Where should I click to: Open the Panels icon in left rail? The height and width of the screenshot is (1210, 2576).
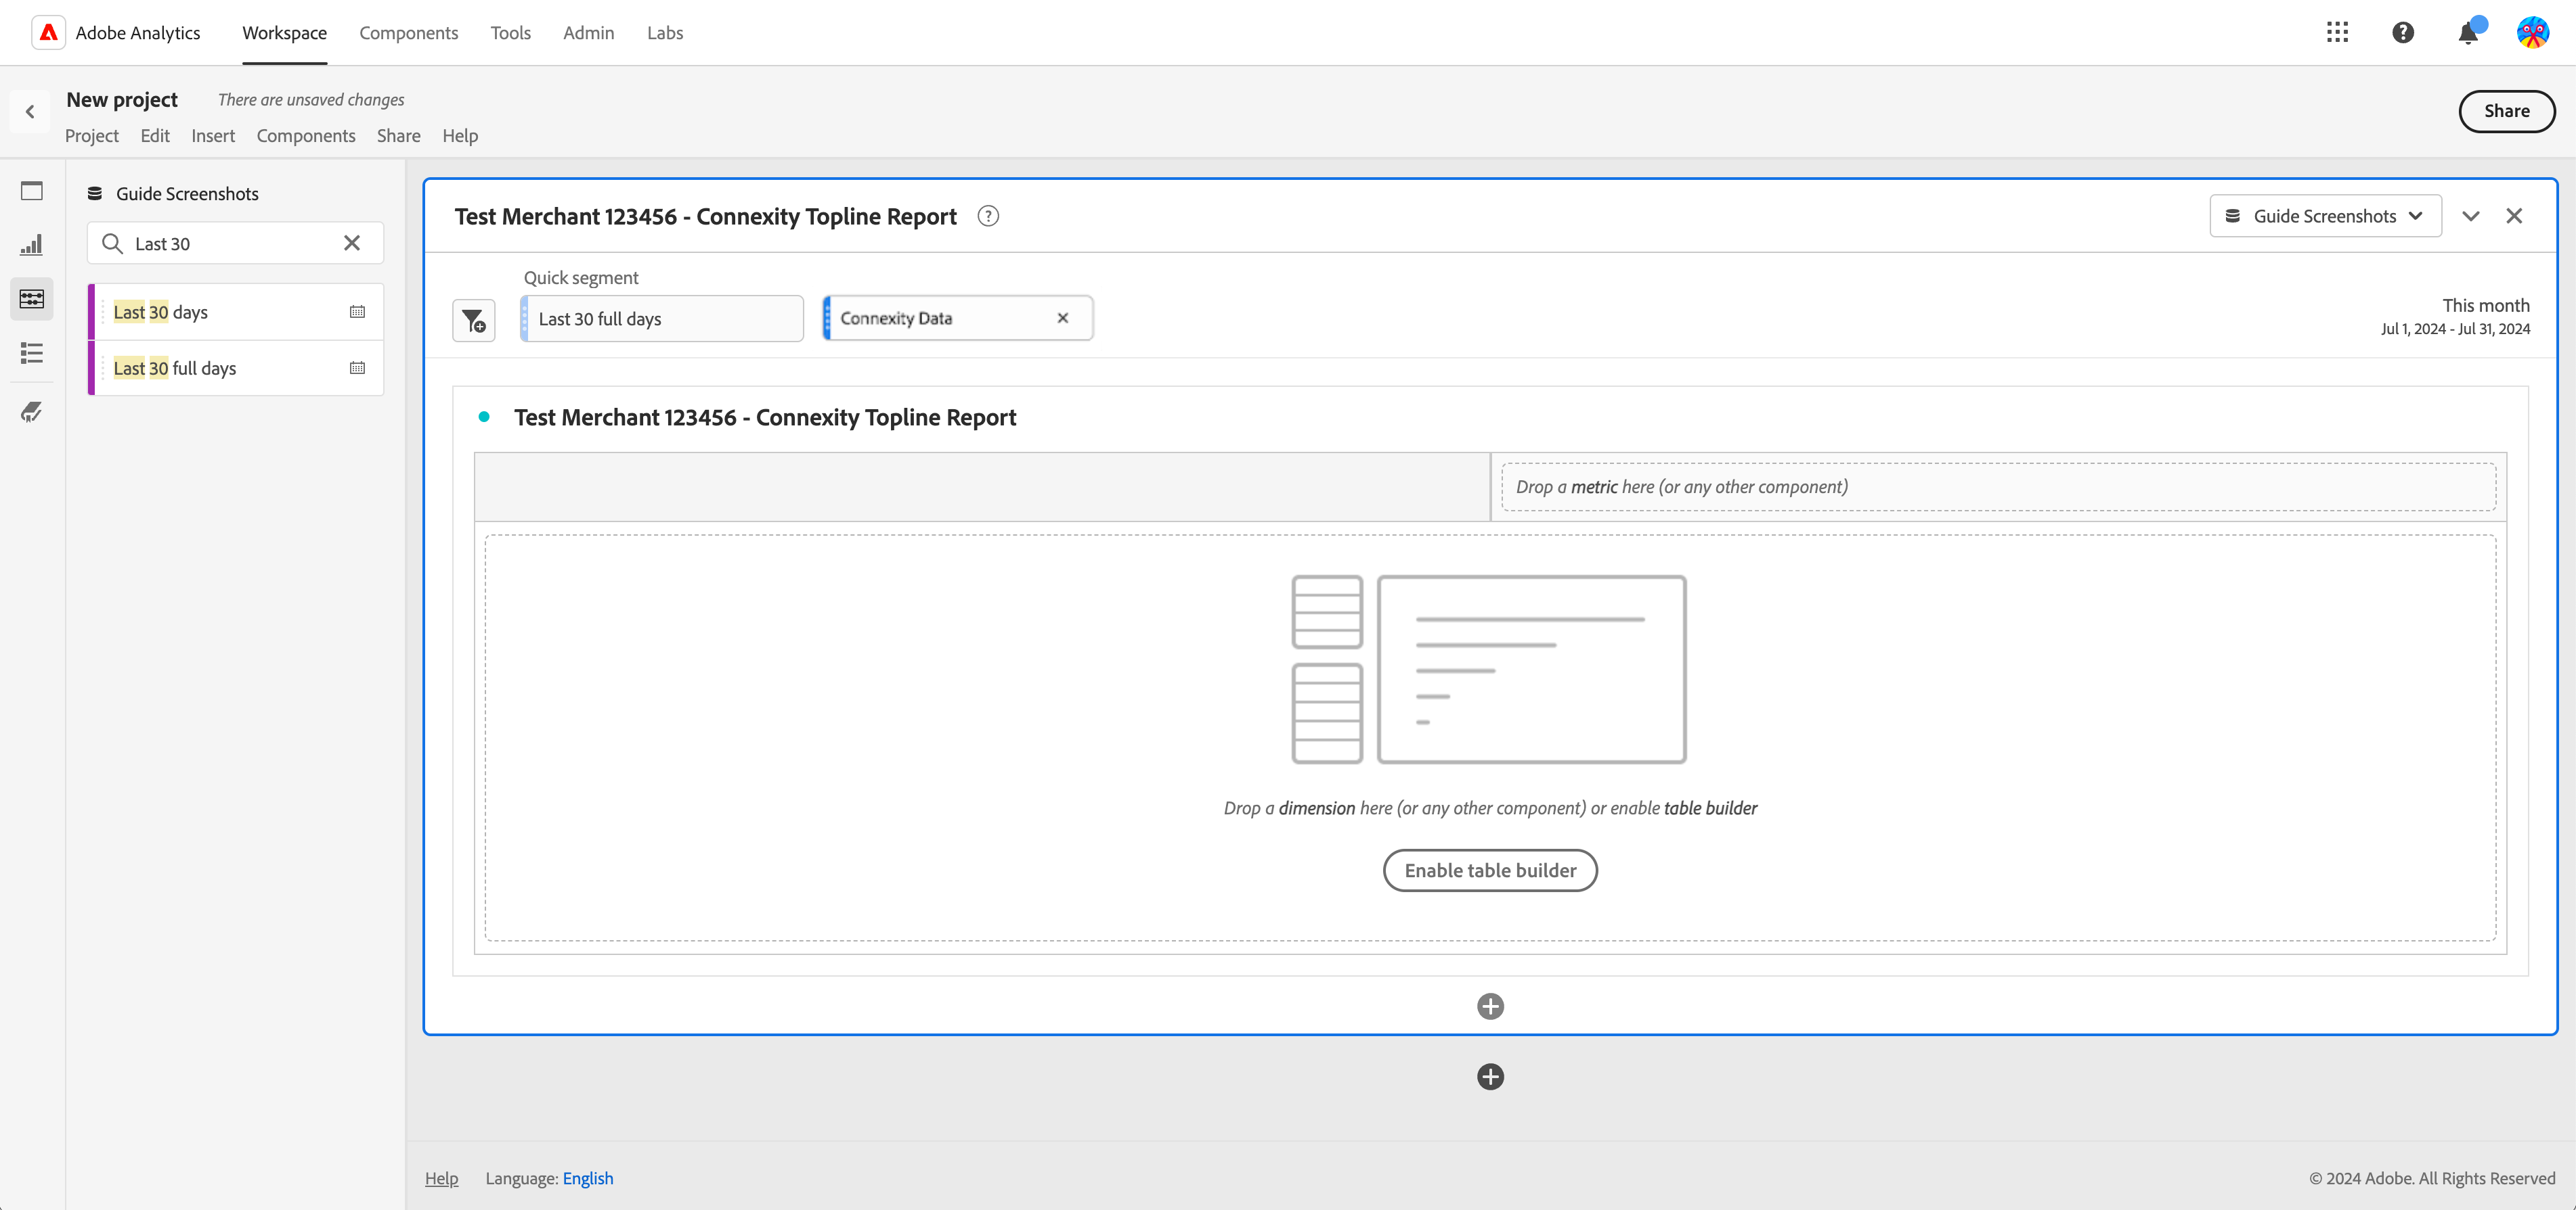tap(32, 191)
